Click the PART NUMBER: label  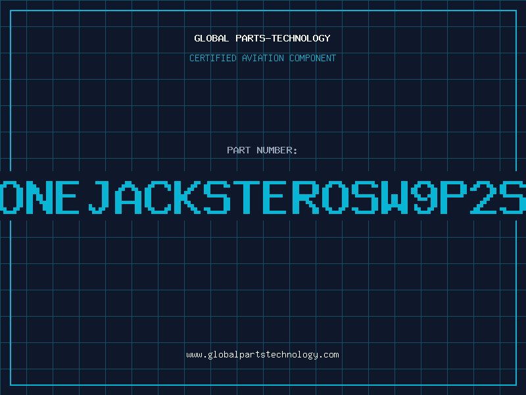pyautogui.click(x=262, y=150)
